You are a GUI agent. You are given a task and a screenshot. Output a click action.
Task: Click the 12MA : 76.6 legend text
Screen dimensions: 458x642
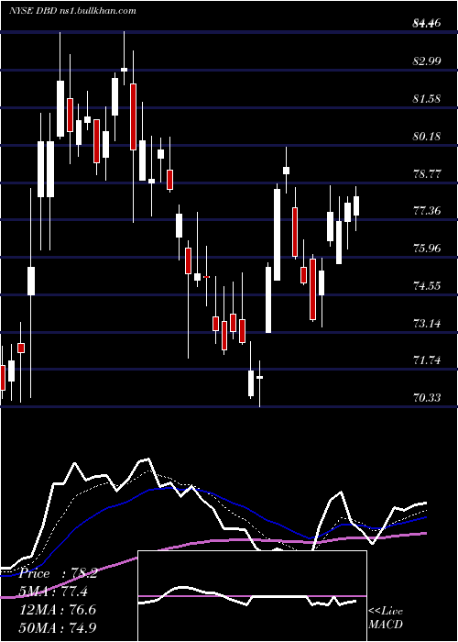58,609
